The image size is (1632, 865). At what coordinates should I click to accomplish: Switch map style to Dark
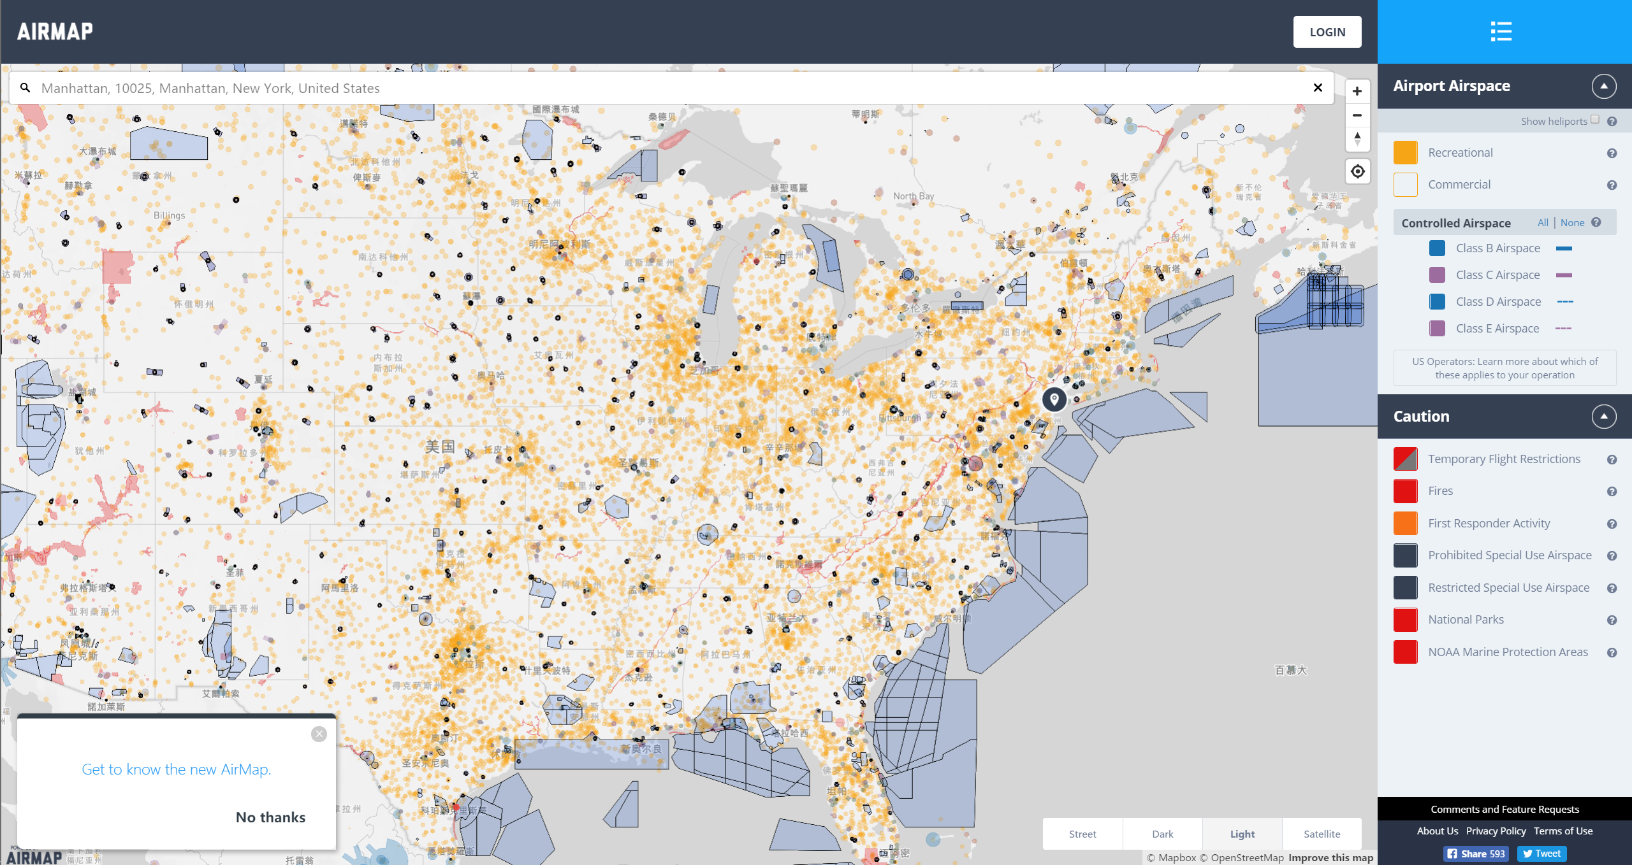[1162, 834]
